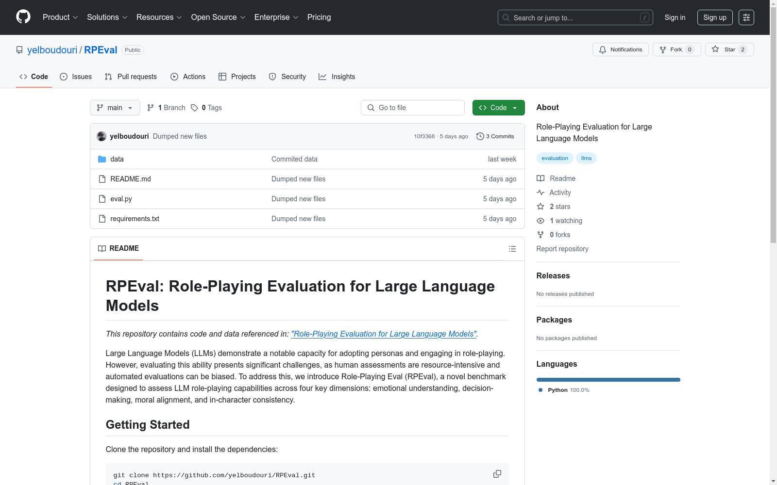Click the Python language bar
Screen dimensions: 777x485
608,380
